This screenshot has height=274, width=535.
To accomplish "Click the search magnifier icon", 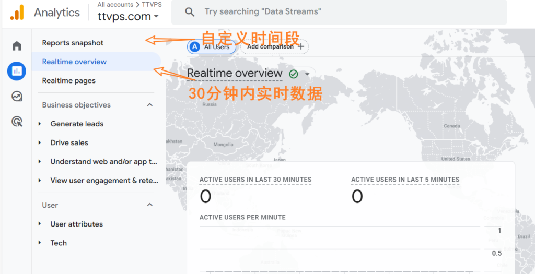I will tap(190, 12).
